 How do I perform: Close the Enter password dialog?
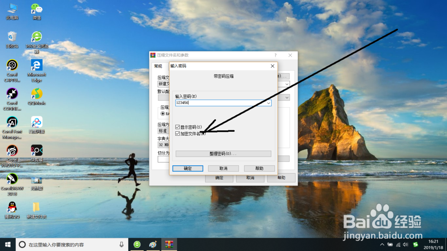[273, 66]
